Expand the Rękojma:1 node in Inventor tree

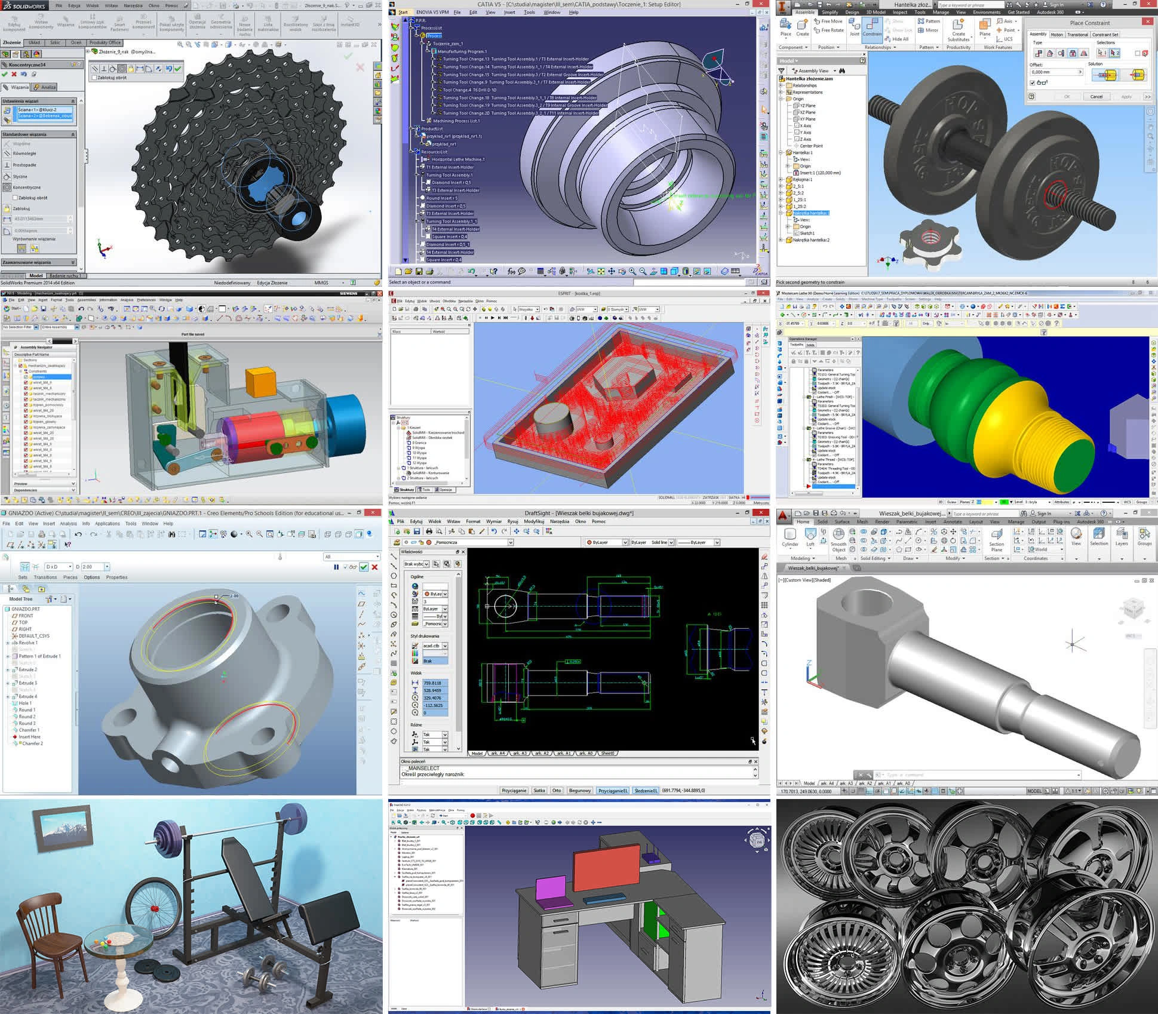tap(781, 179)
